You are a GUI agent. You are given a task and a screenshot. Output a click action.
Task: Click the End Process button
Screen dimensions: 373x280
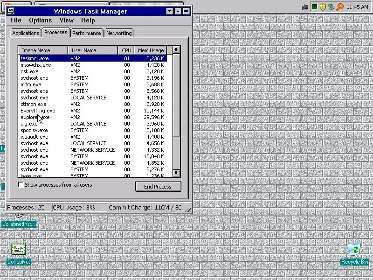click(158, 187)
